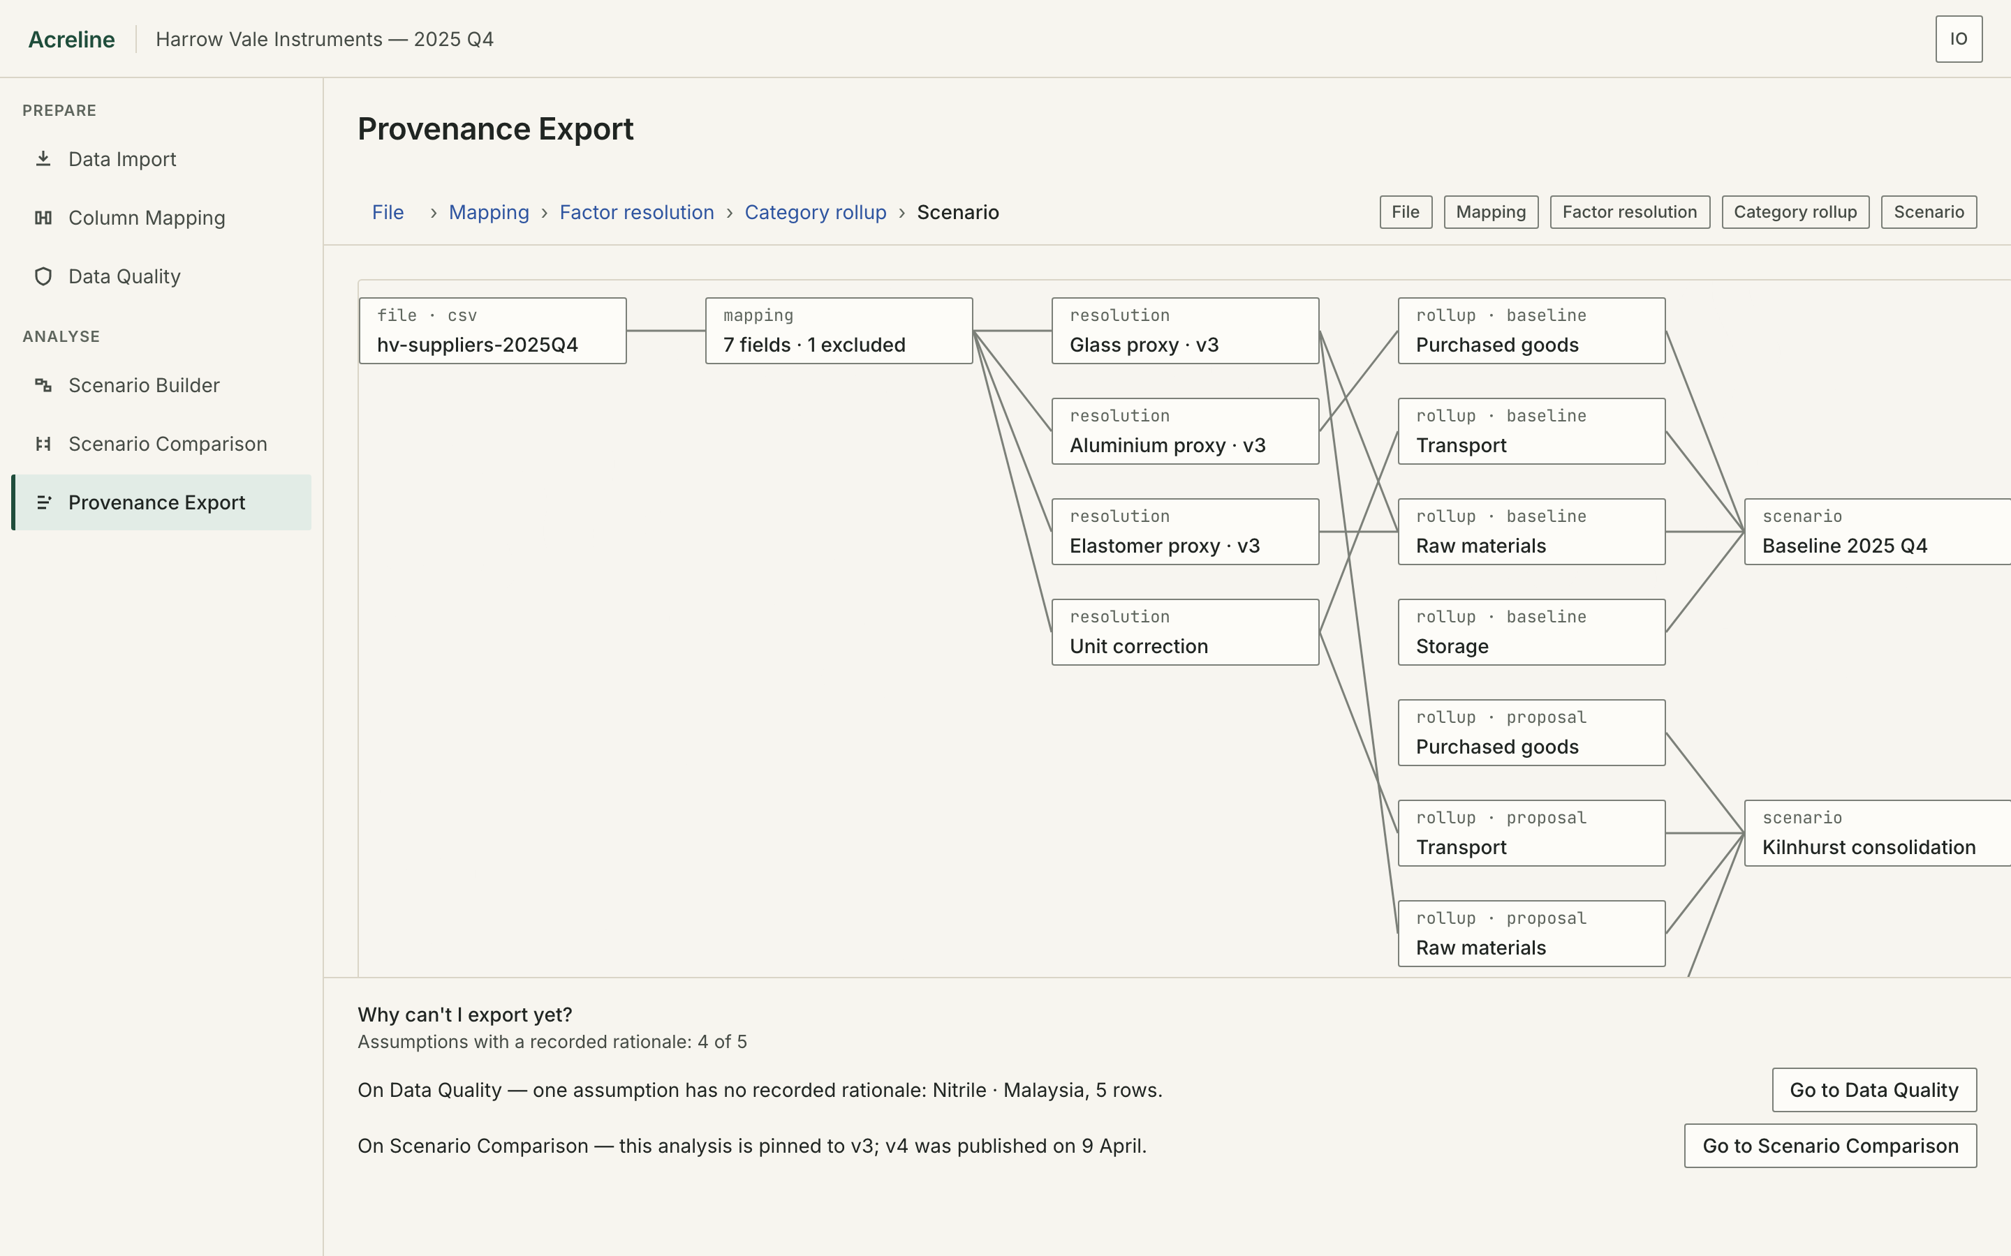Click Go to Data Quality button
Viewport: 2011px width, 1256px height.
[x=1874, y=1090]
